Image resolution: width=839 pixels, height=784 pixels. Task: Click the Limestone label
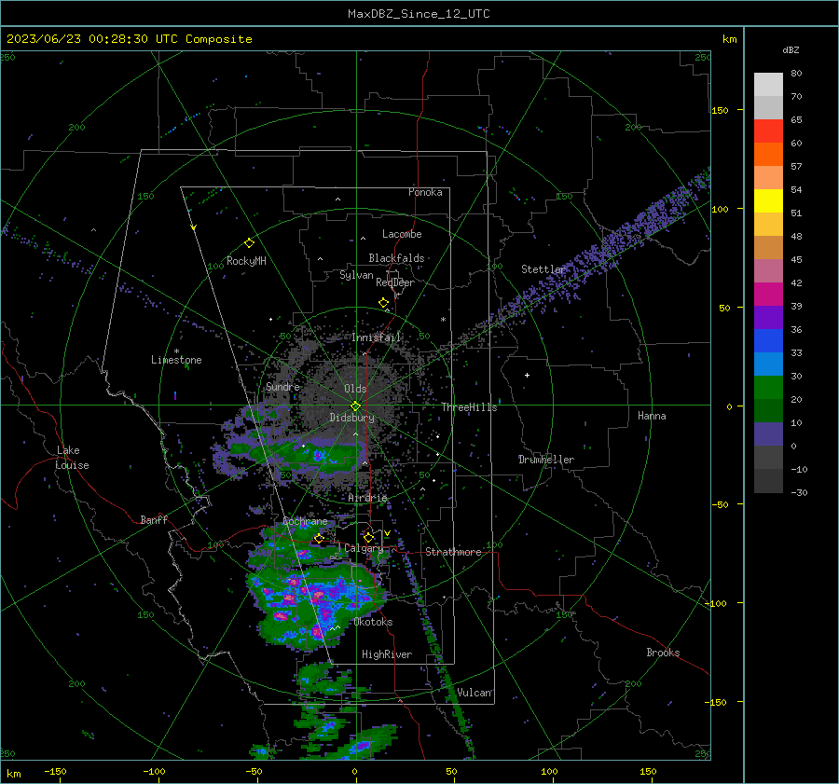click(176, 360)
